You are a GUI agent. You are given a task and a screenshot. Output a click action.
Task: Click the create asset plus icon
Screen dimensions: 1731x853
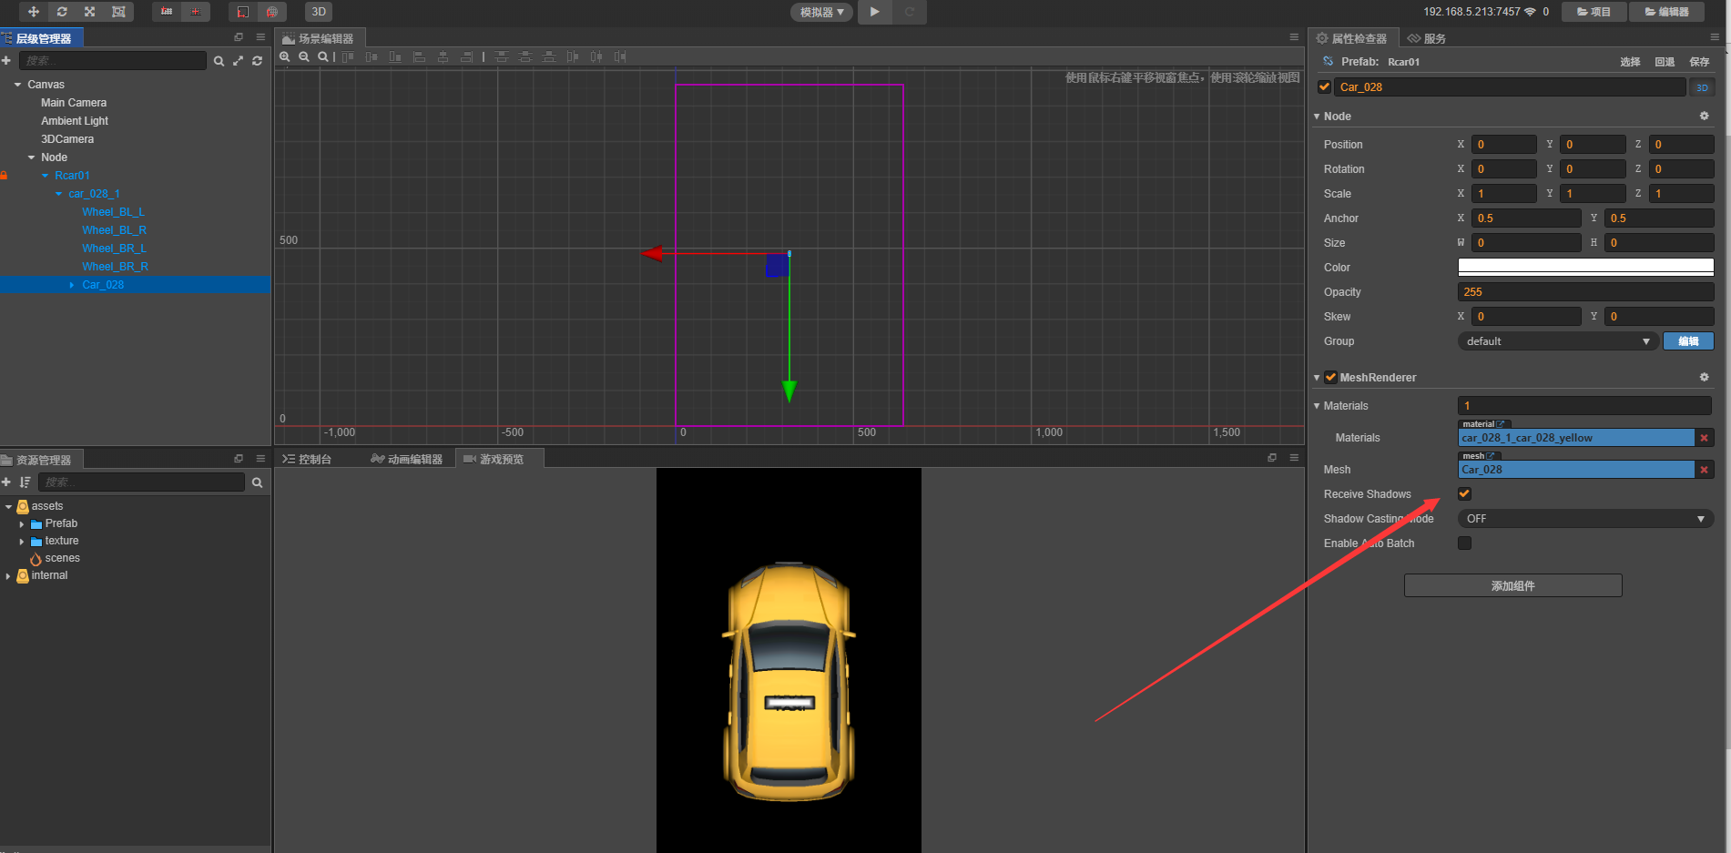[6, 482]
